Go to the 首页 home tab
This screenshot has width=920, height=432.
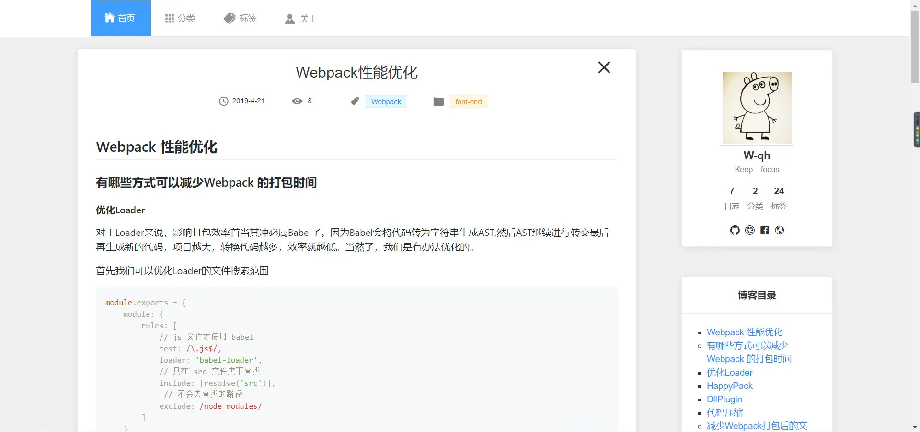click(x=121, y=18)
